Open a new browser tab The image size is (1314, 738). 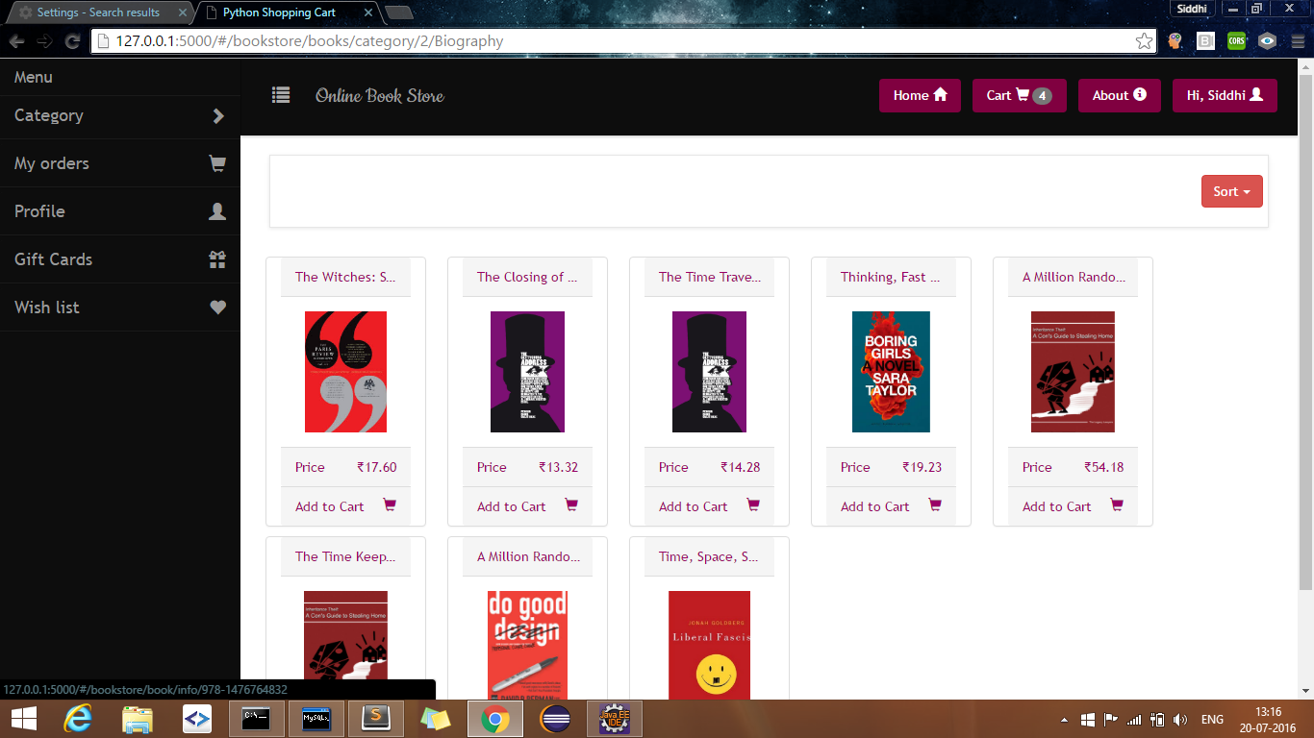click(399, 12)
